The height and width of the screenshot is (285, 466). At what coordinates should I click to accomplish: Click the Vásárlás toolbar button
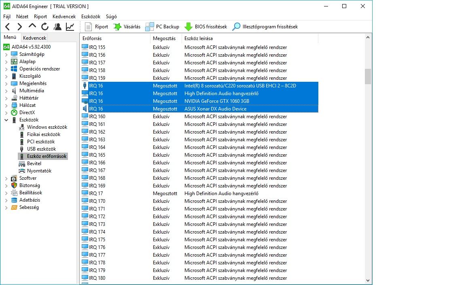pos(127,27)
